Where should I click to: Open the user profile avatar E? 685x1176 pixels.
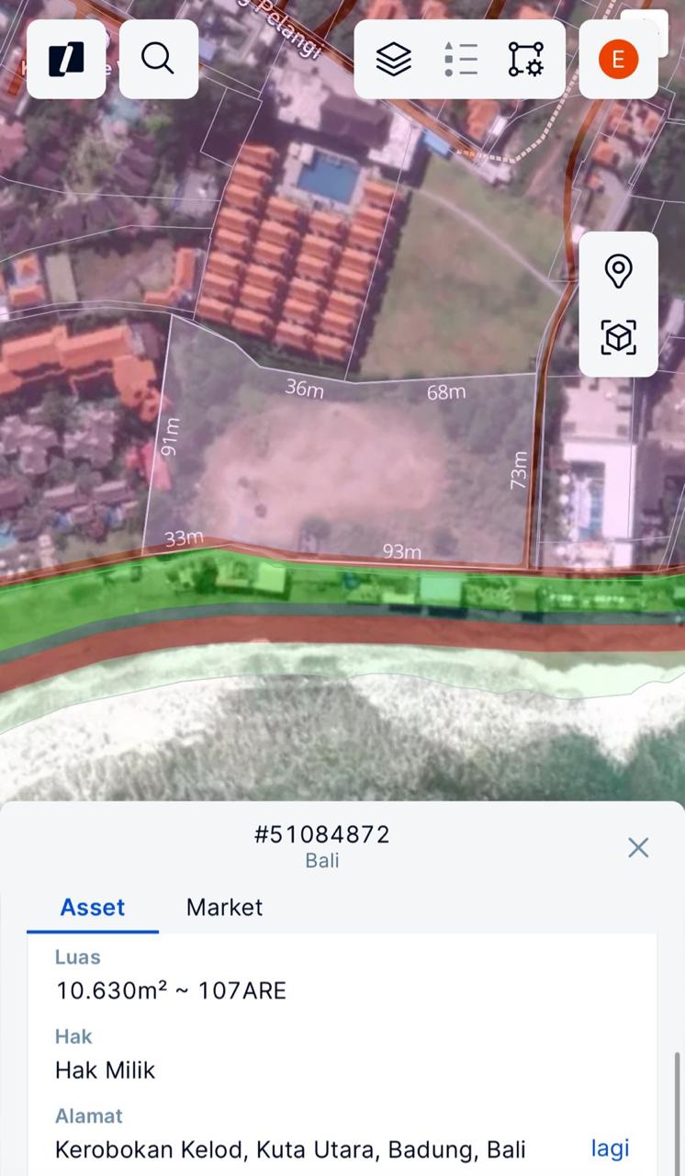pos(618,59)
